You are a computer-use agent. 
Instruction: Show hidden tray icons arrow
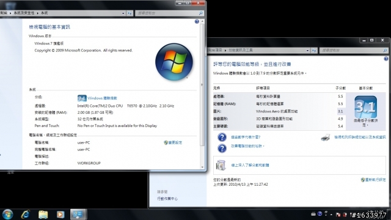click(x=331, y=215)
